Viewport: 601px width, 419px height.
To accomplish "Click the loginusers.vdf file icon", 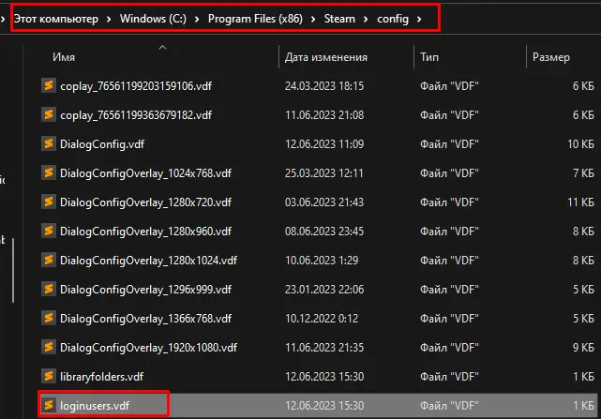I will click(x=49, y=405).
